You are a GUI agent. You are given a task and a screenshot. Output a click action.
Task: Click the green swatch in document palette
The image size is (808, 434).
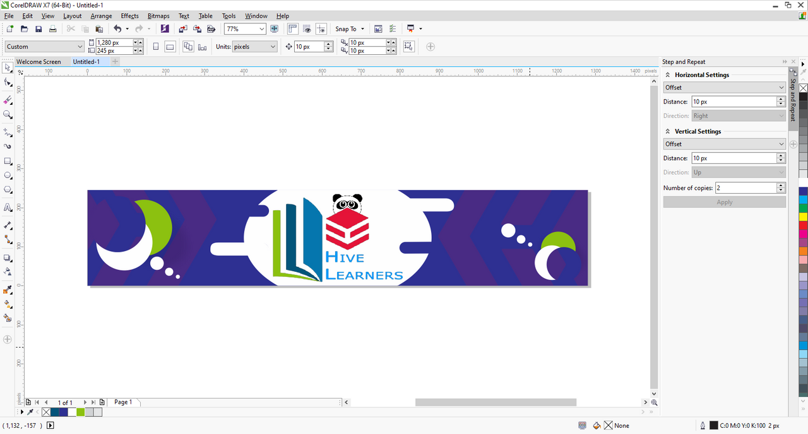[x=80, y=412]
